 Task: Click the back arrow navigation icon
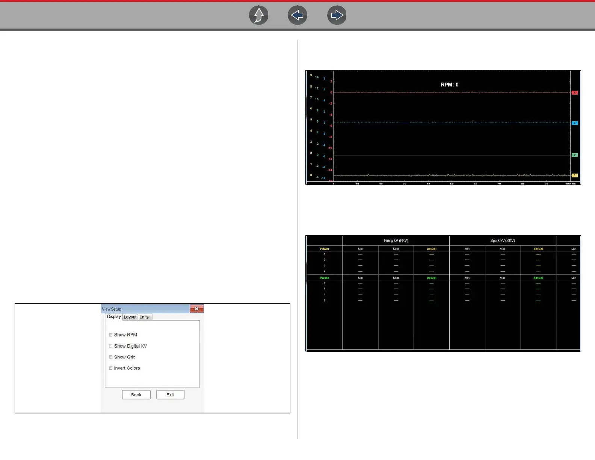[x=297, y=15]
